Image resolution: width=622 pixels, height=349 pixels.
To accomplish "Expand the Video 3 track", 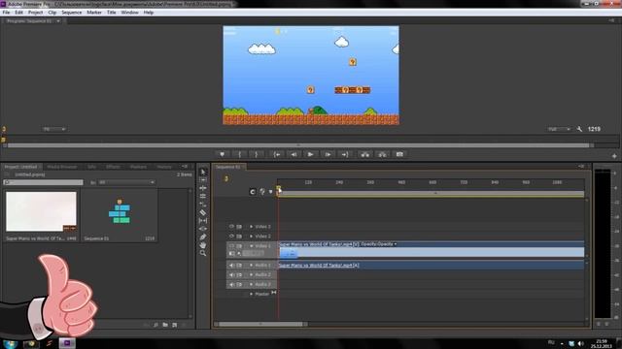I will 251,226.
